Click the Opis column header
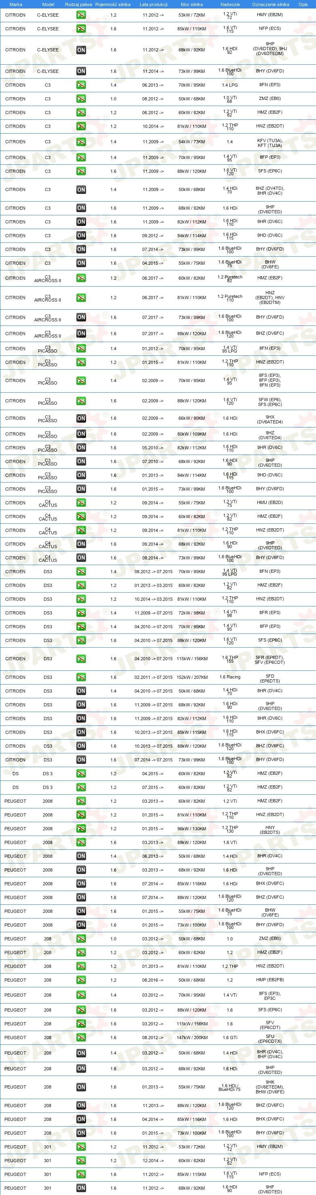The height and width of the screenshot is (1195, 316). coord(303,4)
